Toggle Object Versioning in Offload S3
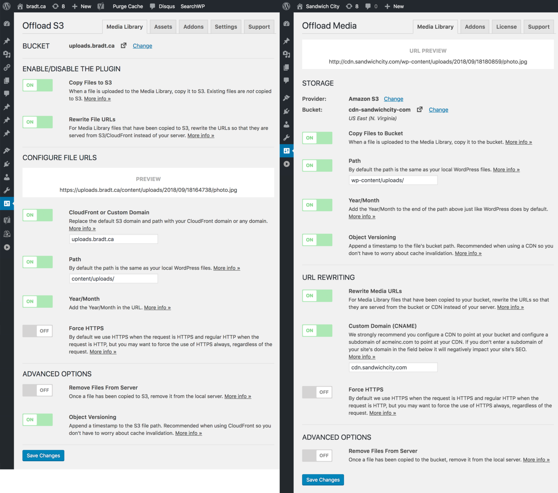Viewport: 558px width, 493px height. (38, 419)
